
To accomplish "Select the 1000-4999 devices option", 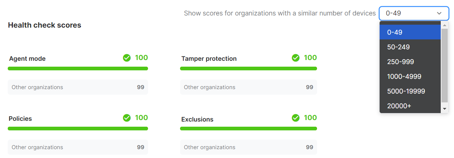I will (410, 76).
